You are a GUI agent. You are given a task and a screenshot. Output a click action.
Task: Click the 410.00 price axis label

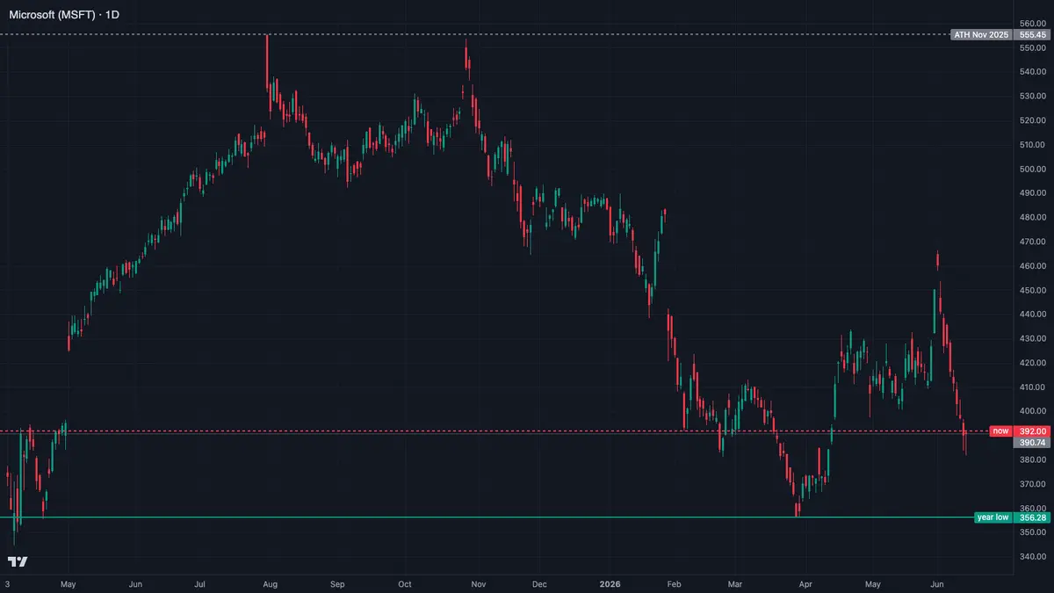coord(1033,387)
